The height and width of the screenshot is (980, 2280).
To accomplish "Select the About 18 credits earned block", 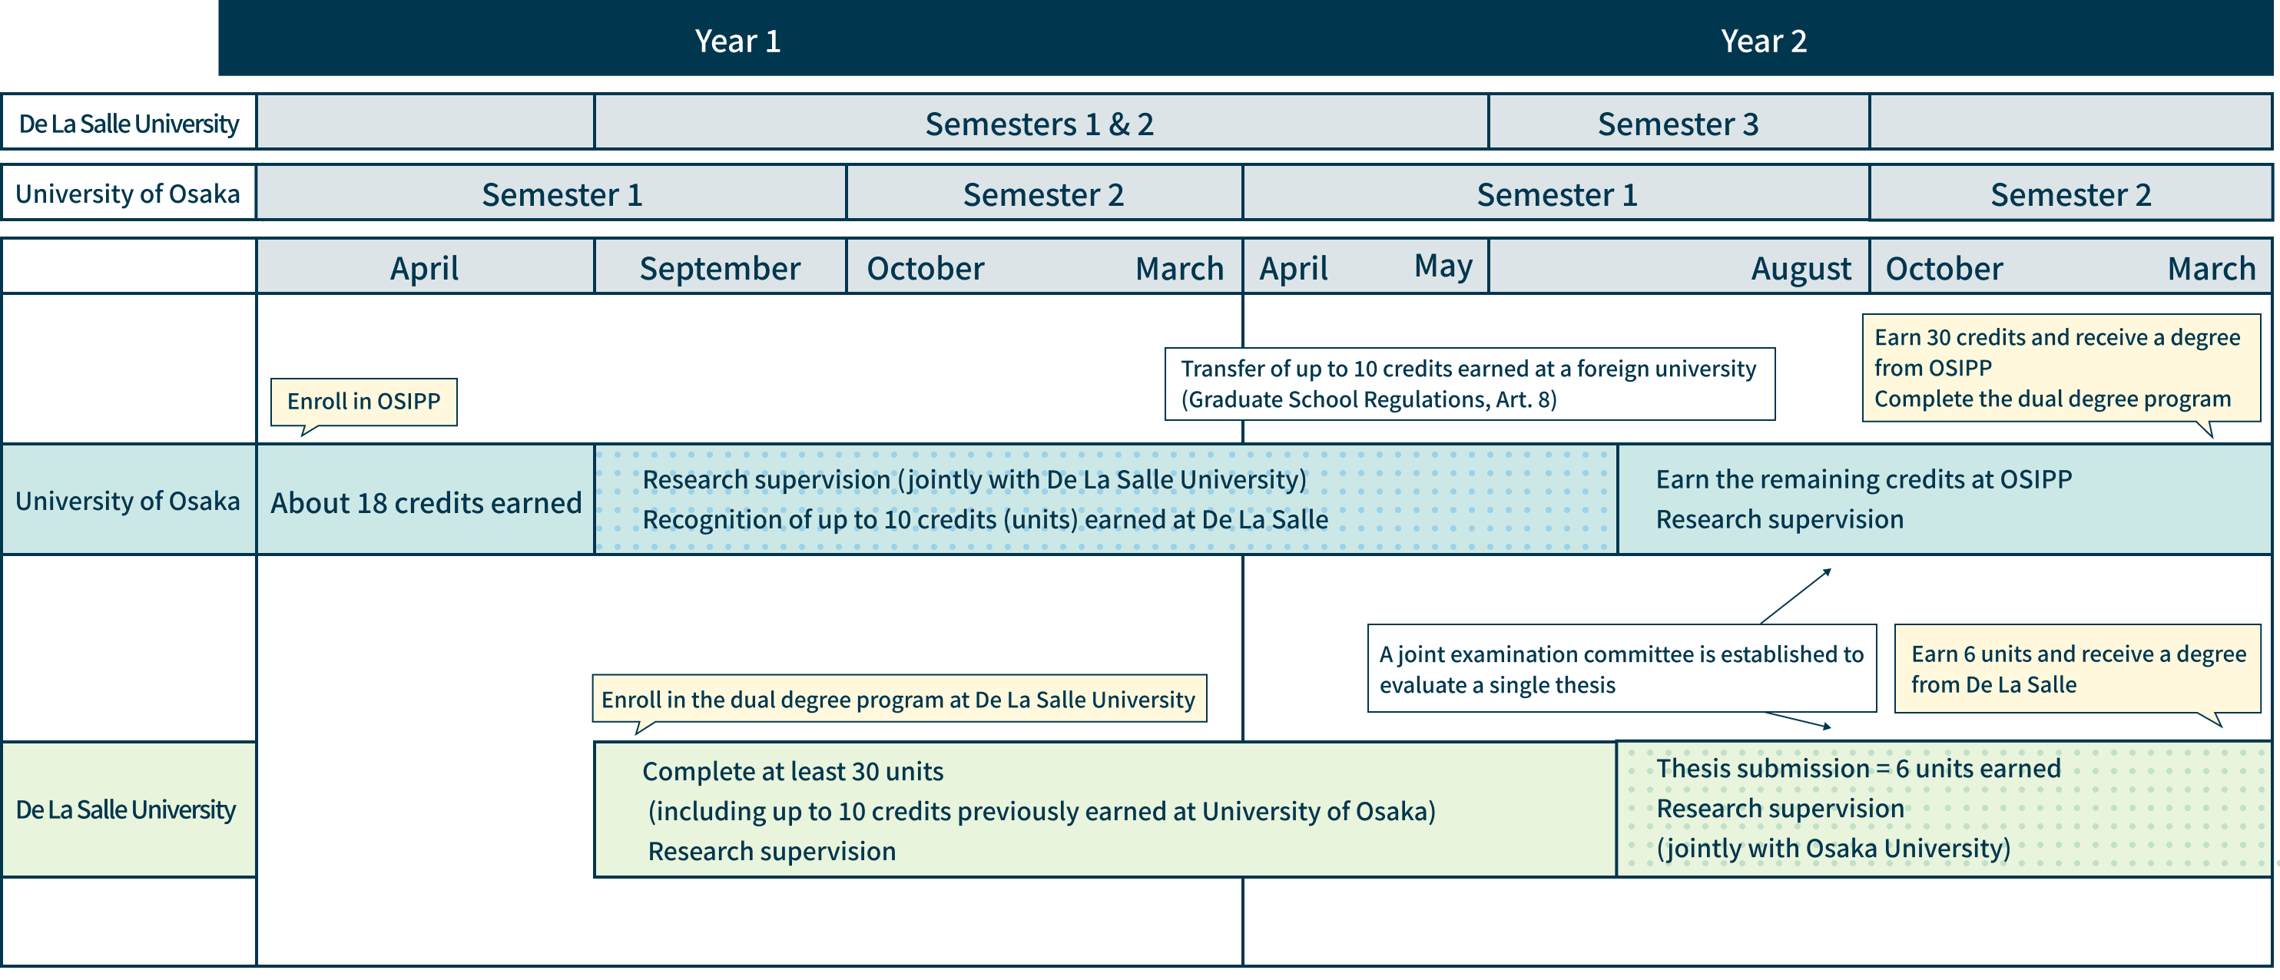I will coord(426,501).
